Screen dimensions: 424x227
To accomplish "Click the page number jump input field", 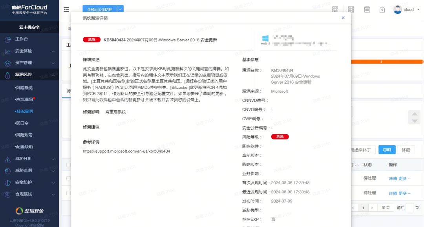I will click(409, 207).
